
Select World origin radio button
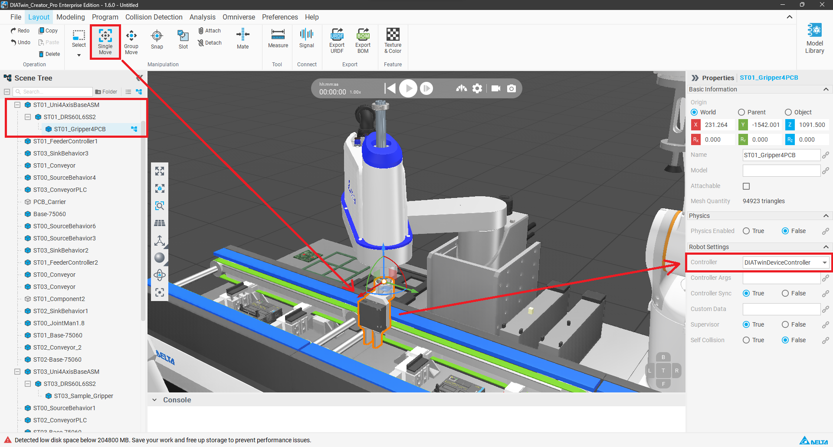tap(694, 112)
